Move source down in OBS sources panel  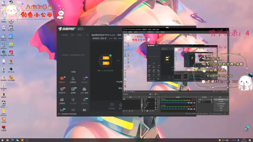coord(153,111)
